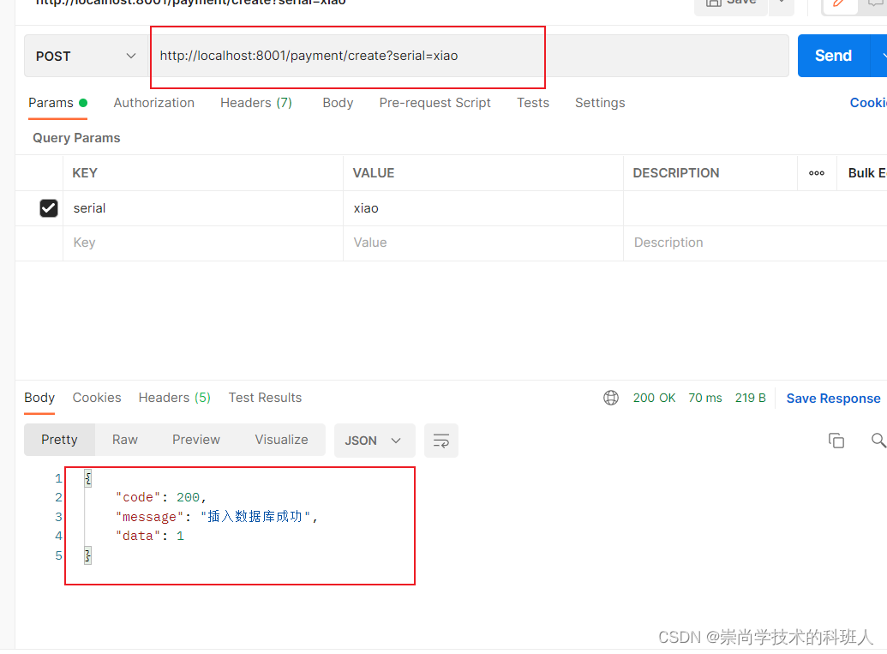Click the "message" key in response
887x654 pixels.
[149, 517]
